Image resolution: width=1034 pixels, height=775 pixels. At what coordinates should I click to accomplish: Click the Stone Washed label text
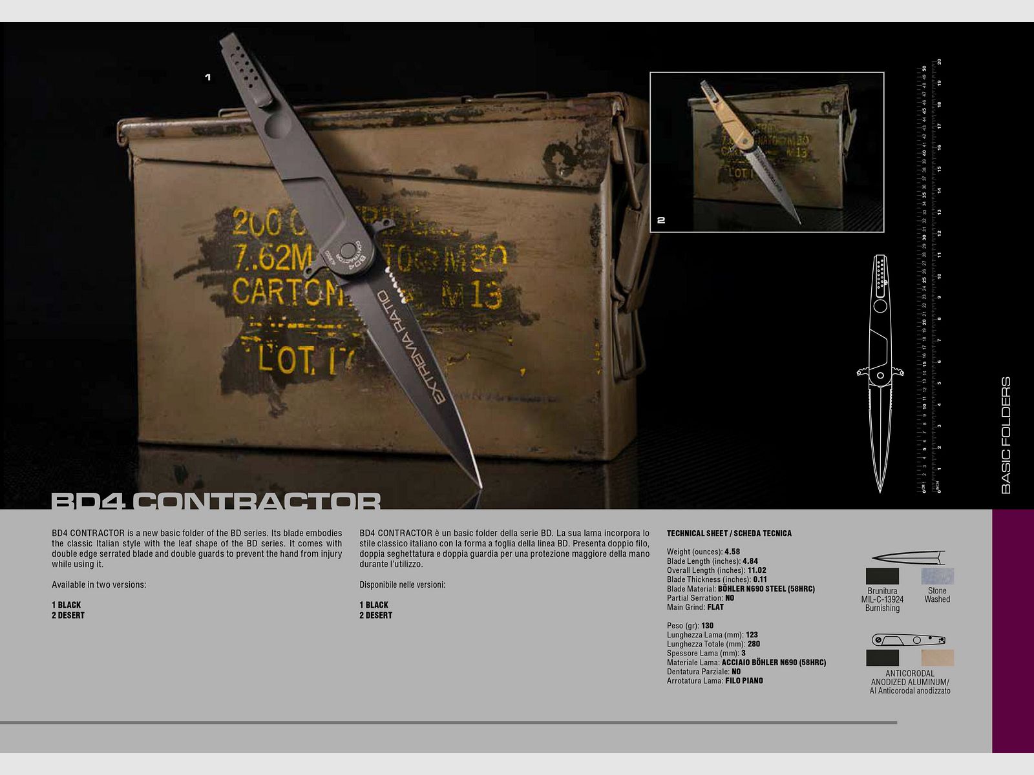[x=937, y=595]
